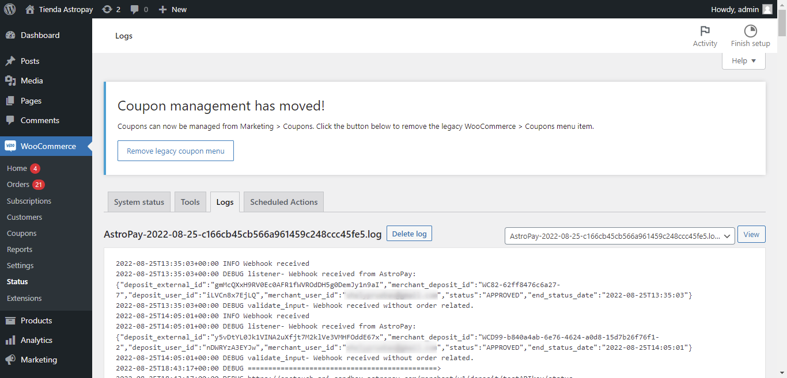Click the Activity label text
The width and height of the screenshot is (787, 378).
(x=705, y=44)
